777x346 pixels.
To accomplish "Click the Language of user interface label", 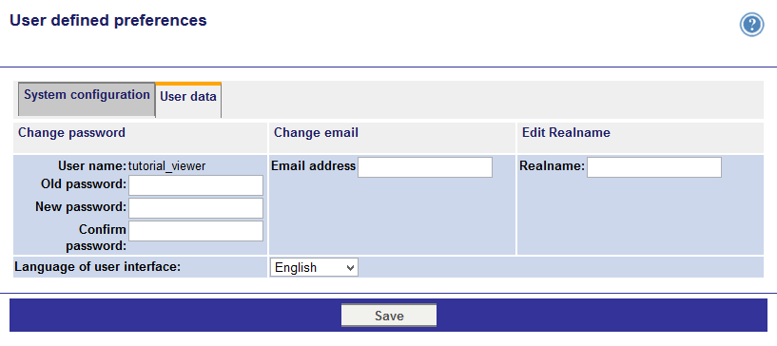I will 97,267.
